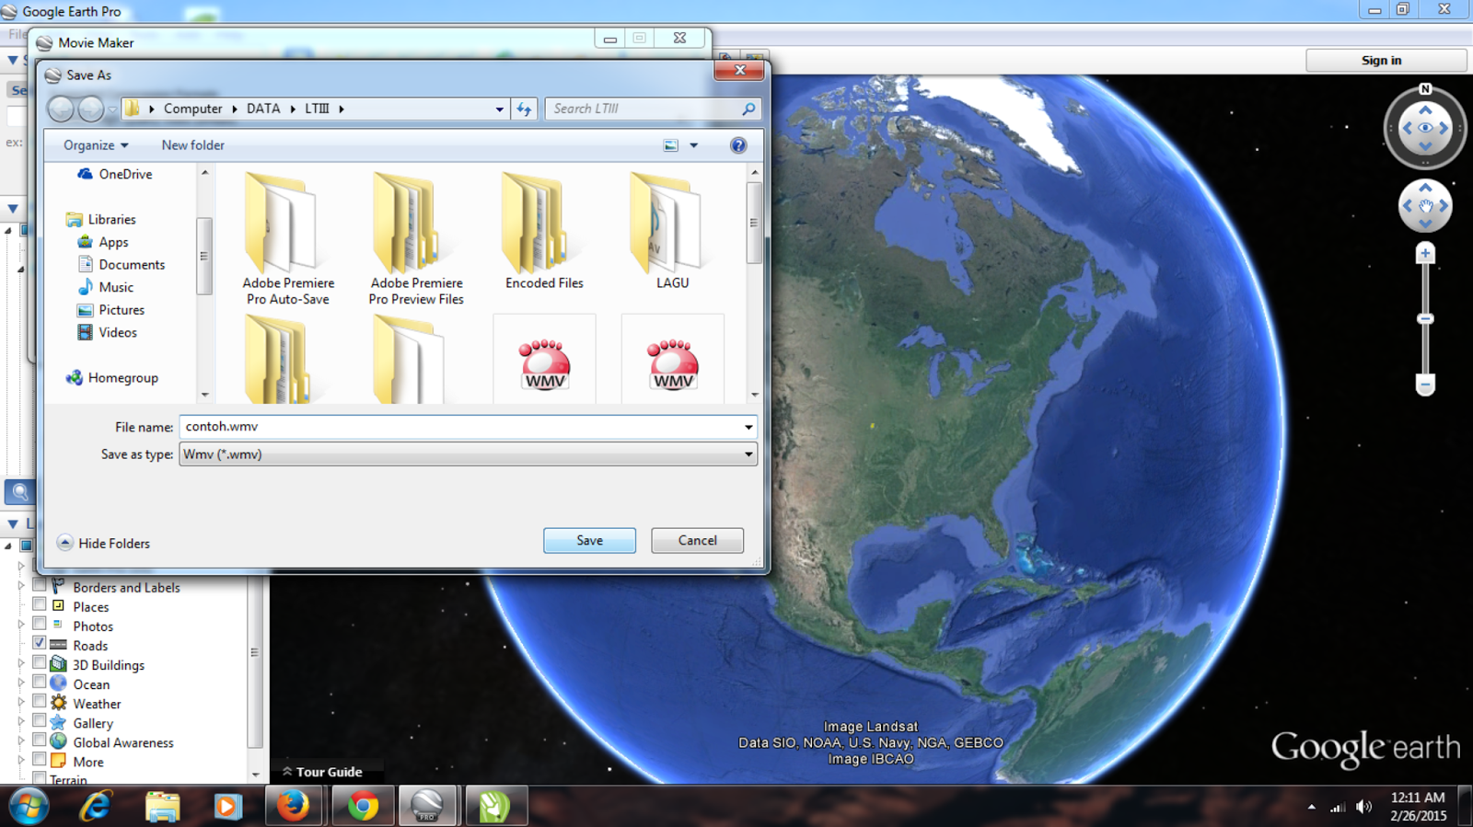The width and height of the screenshot is (1473, 827).
Task: Expand the Borders and Labels layer tree
Action: (x=21, y=586)
